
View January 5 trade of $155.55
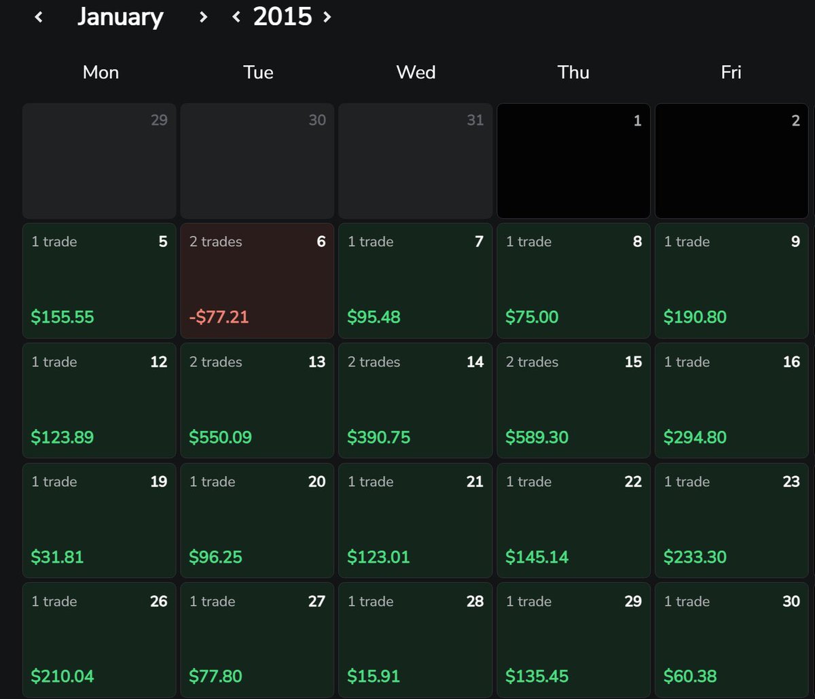point(99,281)
